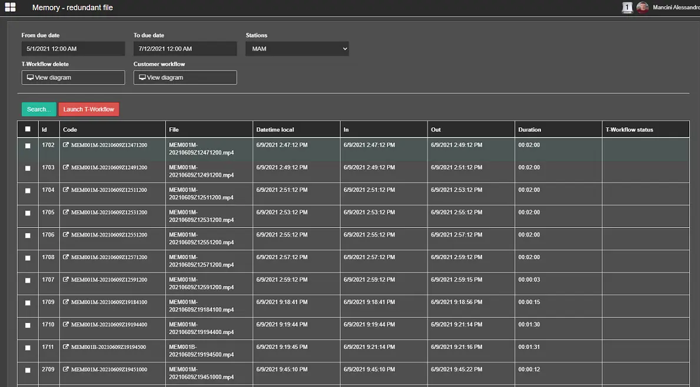The width and height of the screenshot is (700, 387).
Task: View diagram for Customer workflow
Action: (x=185, y=78)
